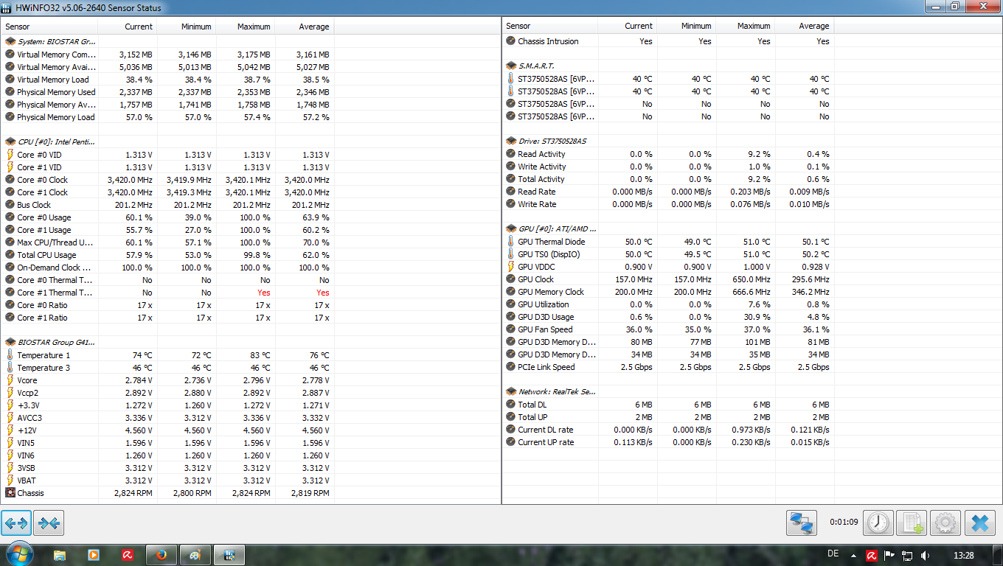Select the AVCC3 voltage row

click(x=167, y=418)
